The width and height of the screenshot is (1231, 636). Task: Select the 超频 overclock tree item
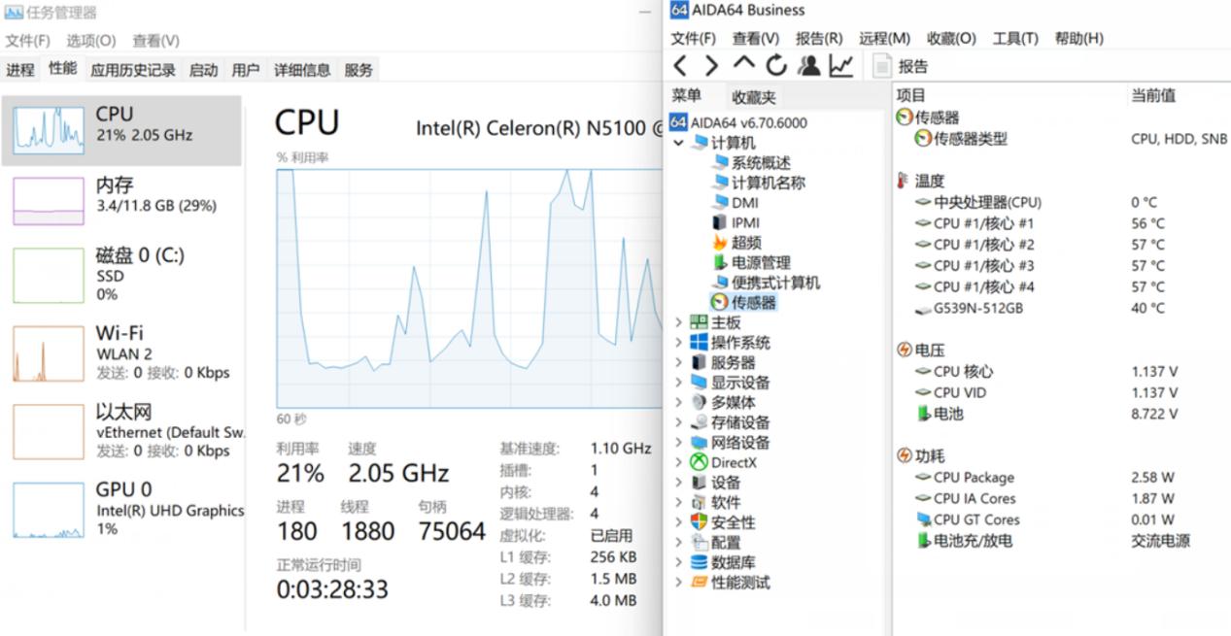[736, 243]
